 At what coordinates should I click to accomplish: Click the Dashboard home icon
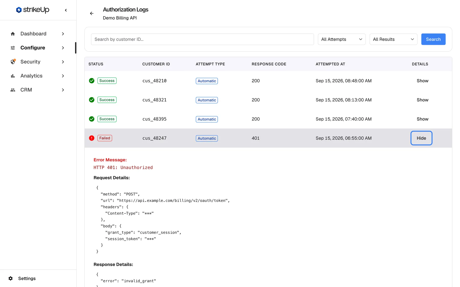tap(13, 34)
